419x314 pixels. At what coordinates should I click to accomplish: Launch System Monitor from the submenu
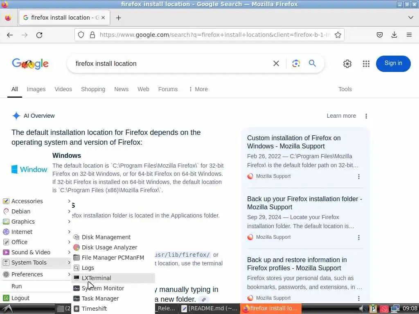[x=114, y=288]
